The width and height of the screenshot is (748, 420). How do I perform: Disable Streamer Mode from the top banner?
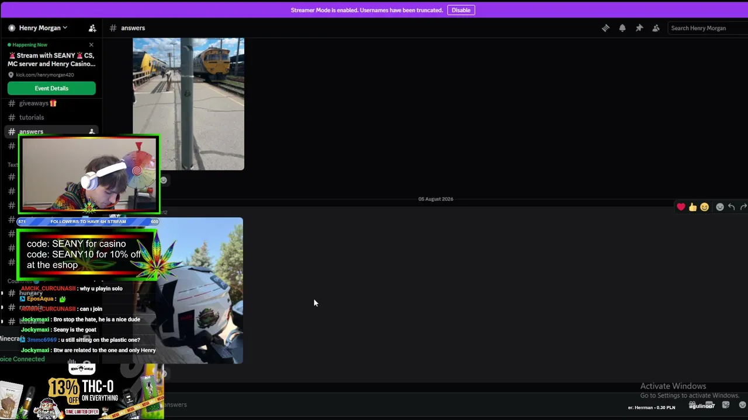click(461, 10)
